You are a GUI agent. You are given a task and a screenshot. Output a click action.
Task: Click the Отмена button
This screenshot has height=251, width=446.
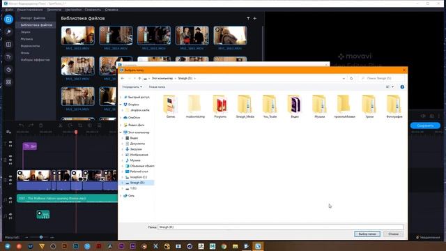click(393, 234)
